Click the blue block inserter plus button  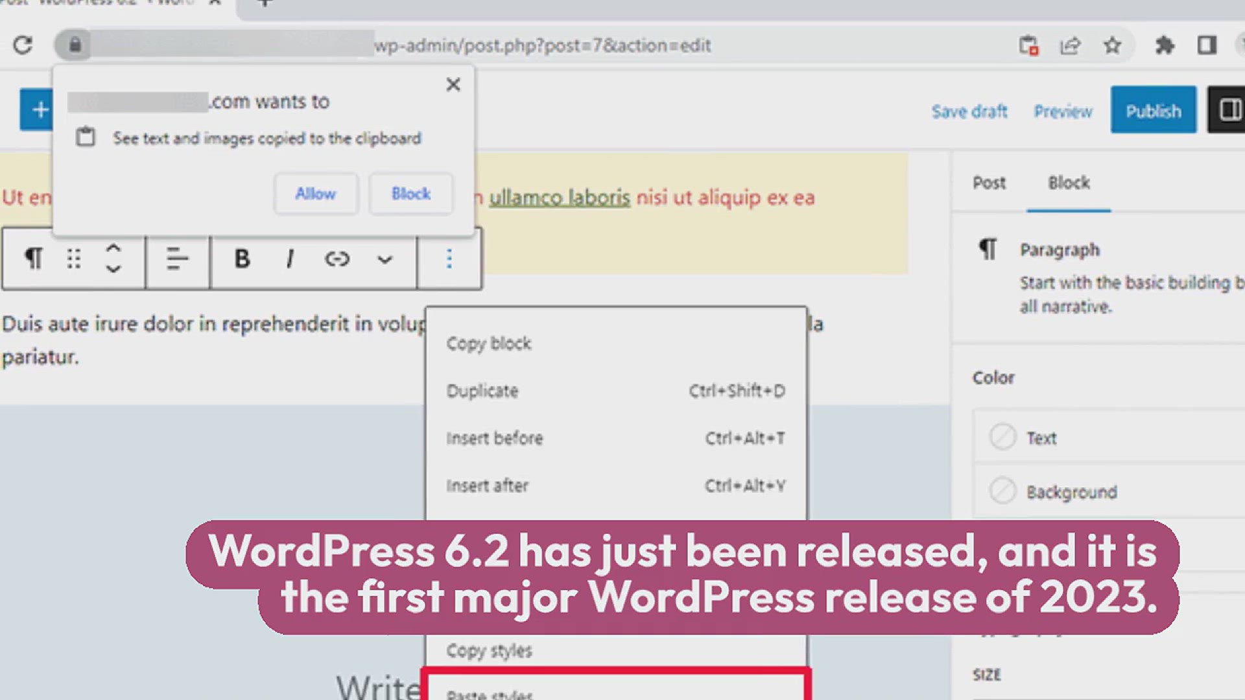(38, 110)
